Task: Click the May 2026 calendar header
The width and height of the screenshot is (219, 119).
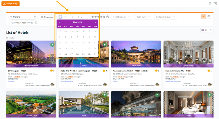Action: [x=77, y=22]
